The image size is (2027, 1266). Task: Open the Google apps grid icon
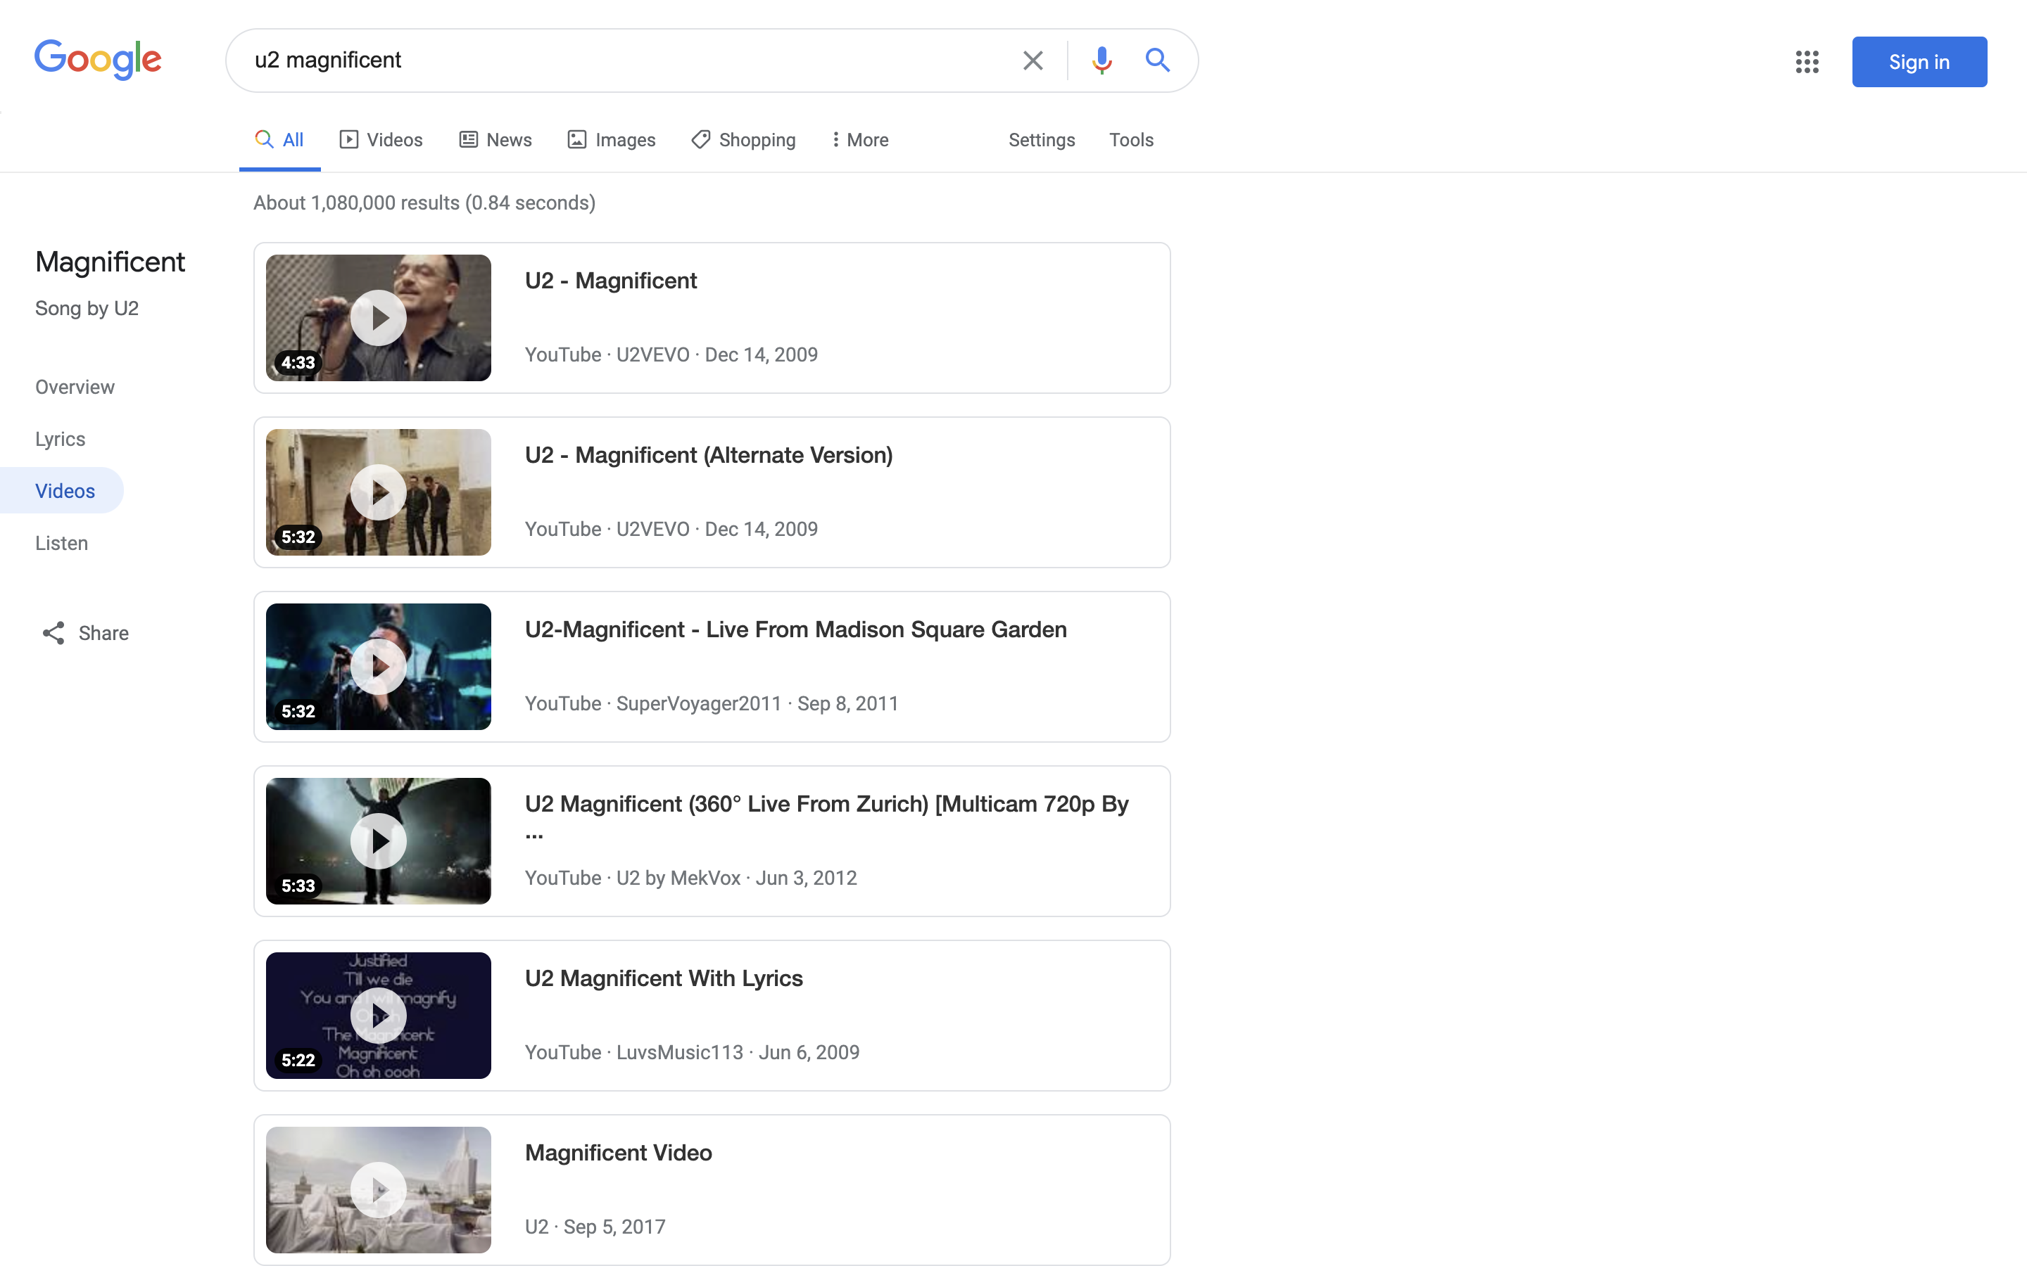(x=1807, y=62)
